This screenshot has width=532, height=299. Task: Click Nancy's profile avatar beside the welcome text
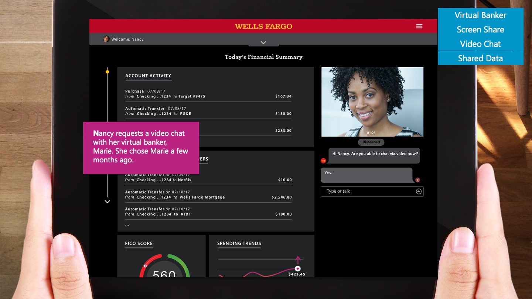coord(106,39)
